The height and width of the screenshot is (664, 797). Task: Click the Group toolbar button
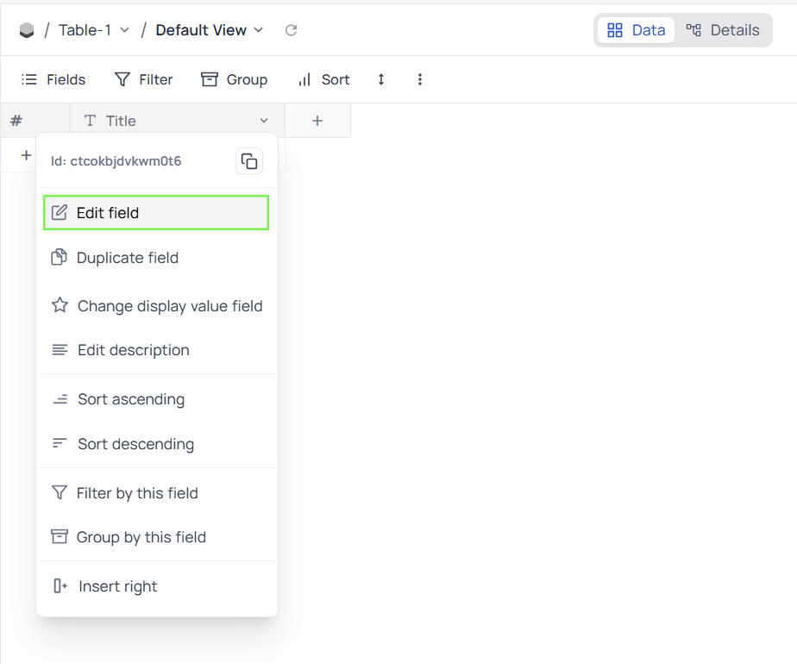[x=235, y=79]
